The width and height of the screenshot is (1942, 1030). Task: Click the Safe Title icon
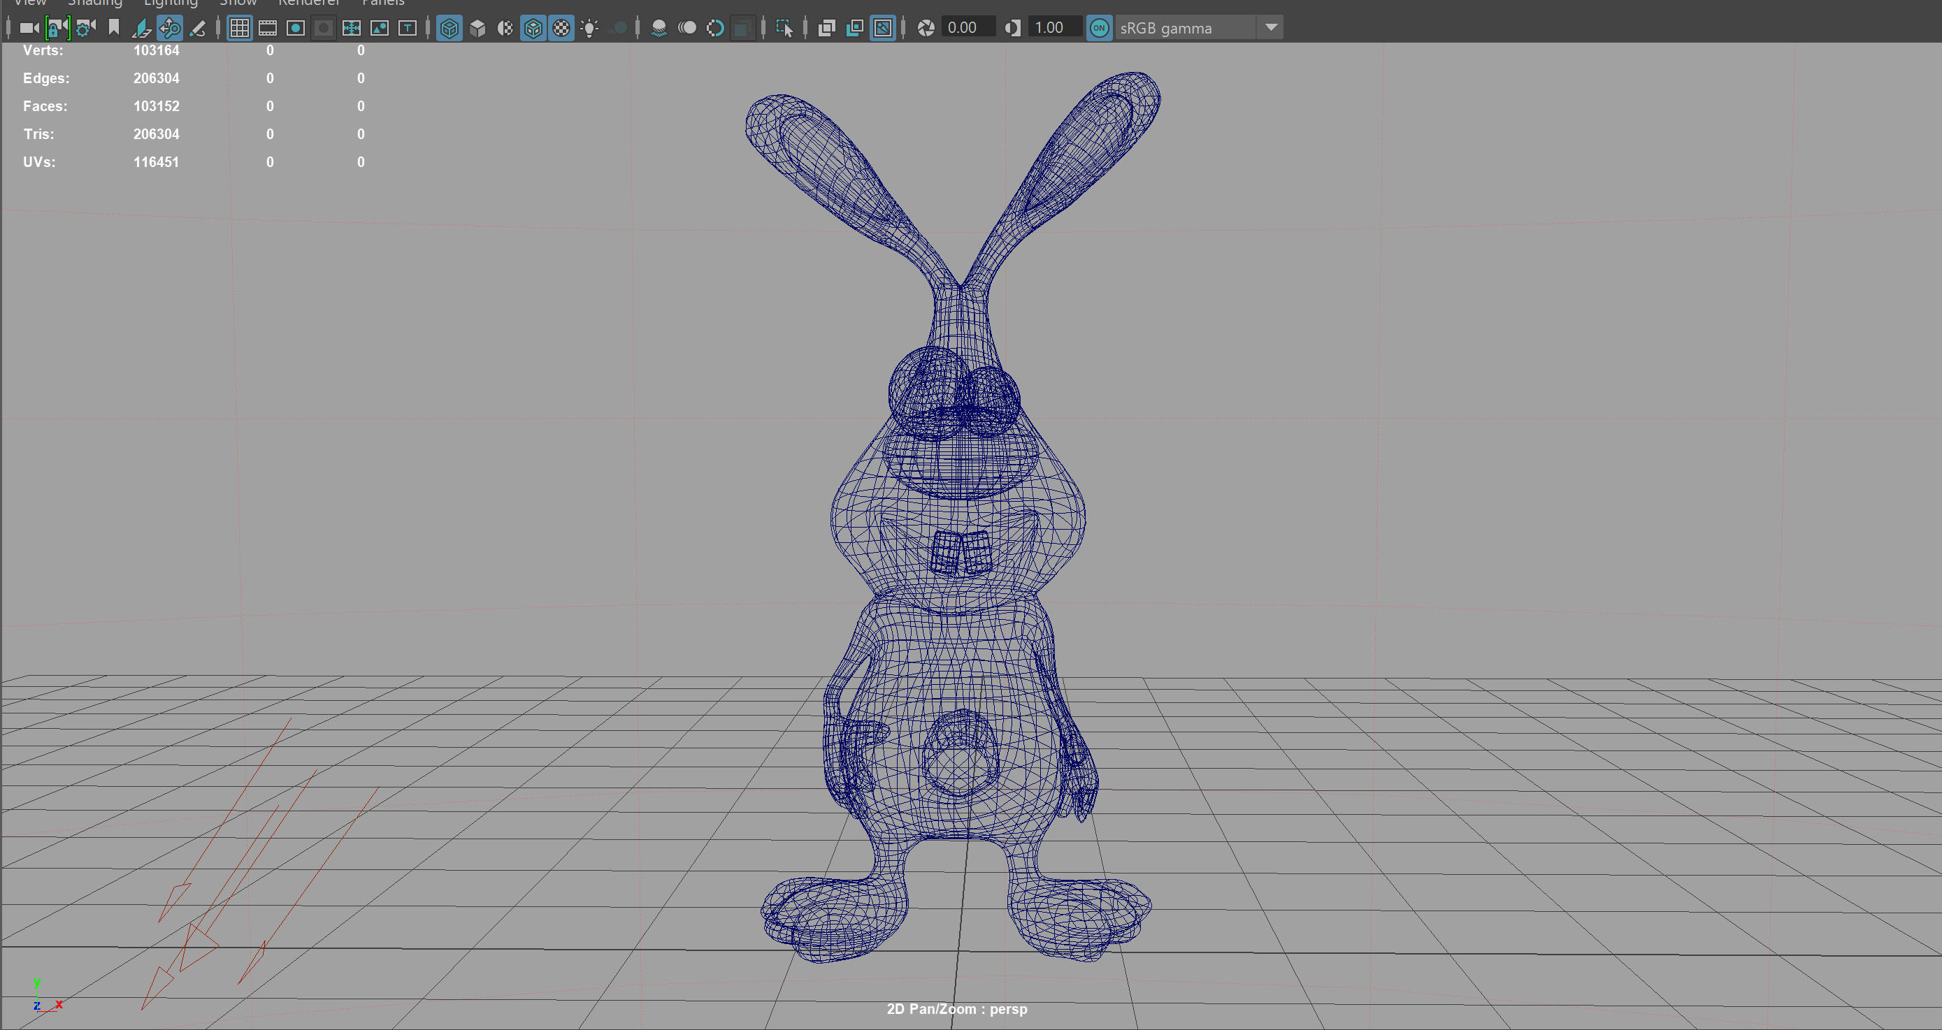point(407,29)
